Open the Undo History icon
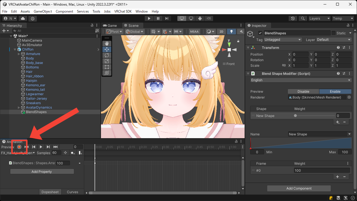357x201 pixels. coord(293,18)
